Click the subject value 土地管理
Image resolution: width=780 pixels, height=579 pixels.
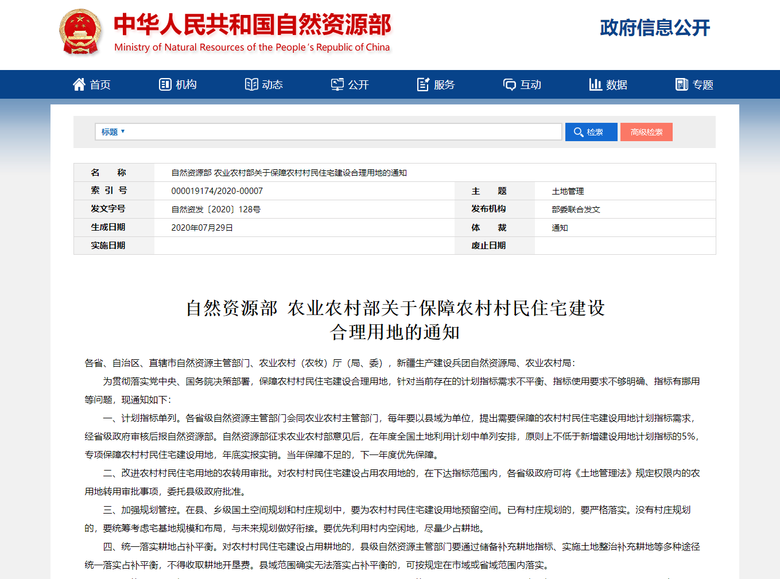click(568, 191)
